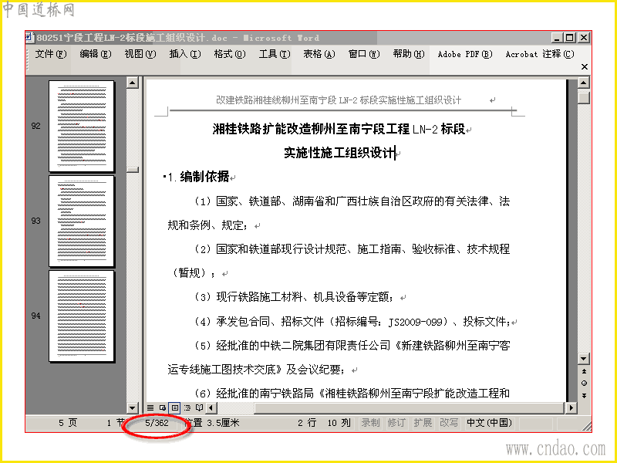Open the Adobe PDF(B) menu

coord(465,54)
